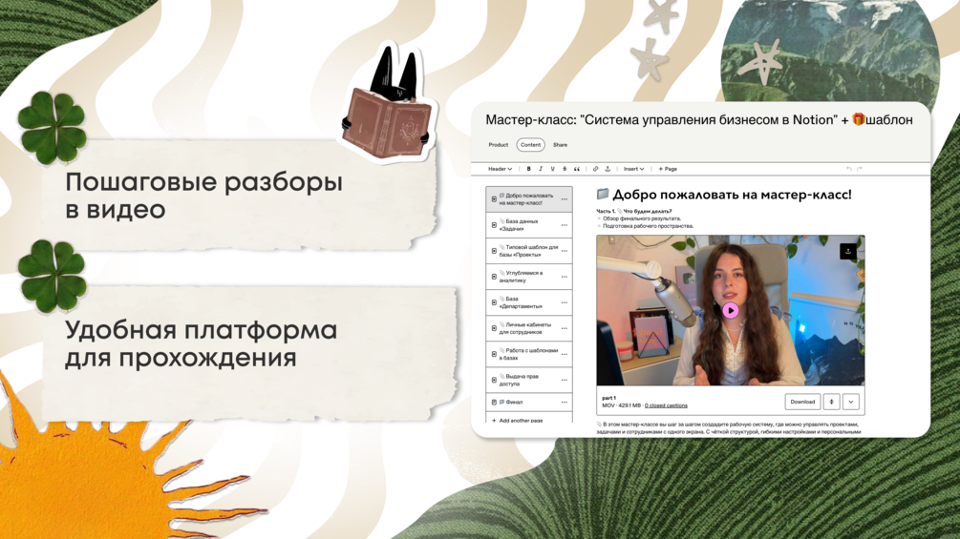Viewport: 960px width, 539px height.
Task: Switch to the Content tab
Action: click(x=530, y=145)
